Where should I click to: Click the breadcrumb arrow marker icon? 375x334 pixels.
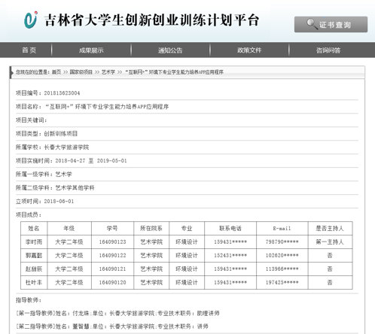pos(11,72)
